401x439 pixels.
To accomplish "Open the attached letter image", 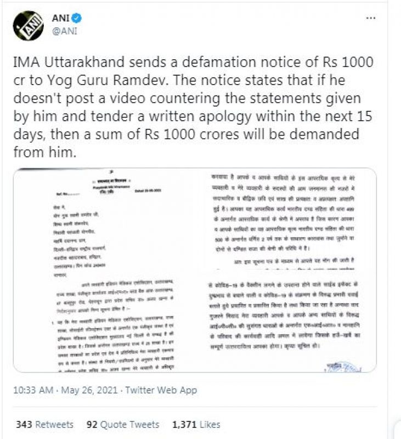I will 195,270.
